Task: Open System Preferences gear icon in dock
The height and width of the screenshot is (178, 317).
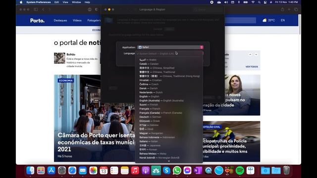Action: [62, 171]
